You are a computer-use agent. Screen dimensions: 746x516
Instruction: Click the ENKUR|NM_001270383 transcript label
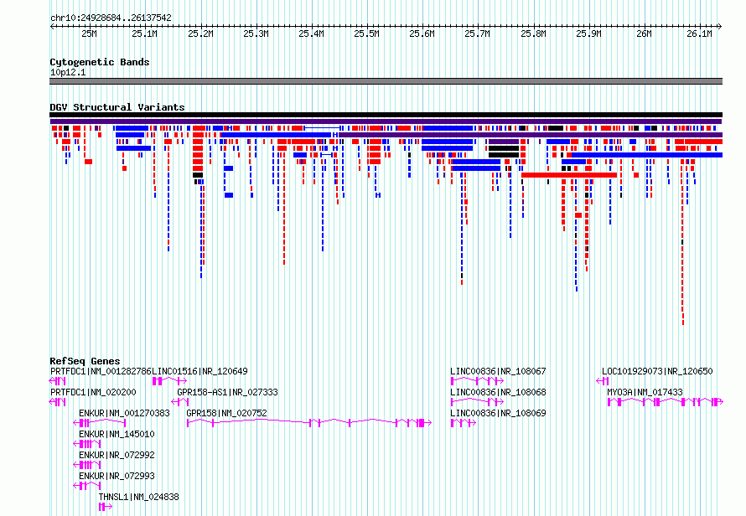[x=124, y=413]
